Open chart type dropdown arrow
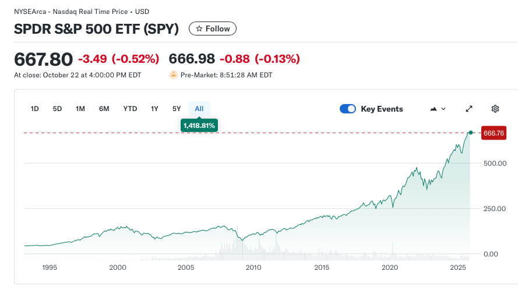The image size is (518, 289). point(443,109)
